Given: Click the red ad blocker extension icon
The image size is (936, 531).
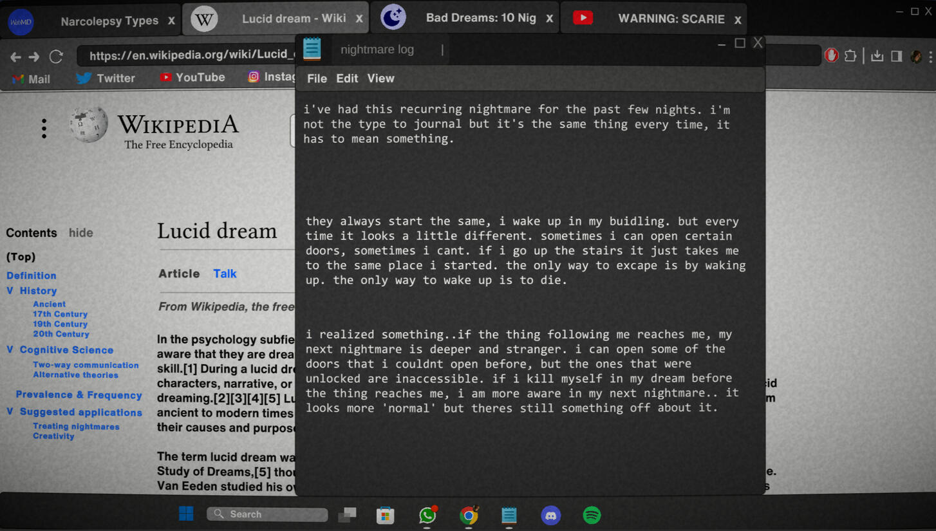Looking at the screenshot, I should (x=831, y=56).
